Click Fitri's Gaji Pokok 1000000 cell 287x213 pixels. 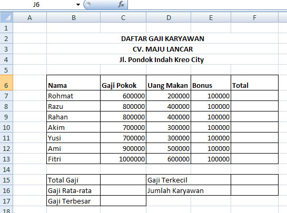click(x=123, y=159)
